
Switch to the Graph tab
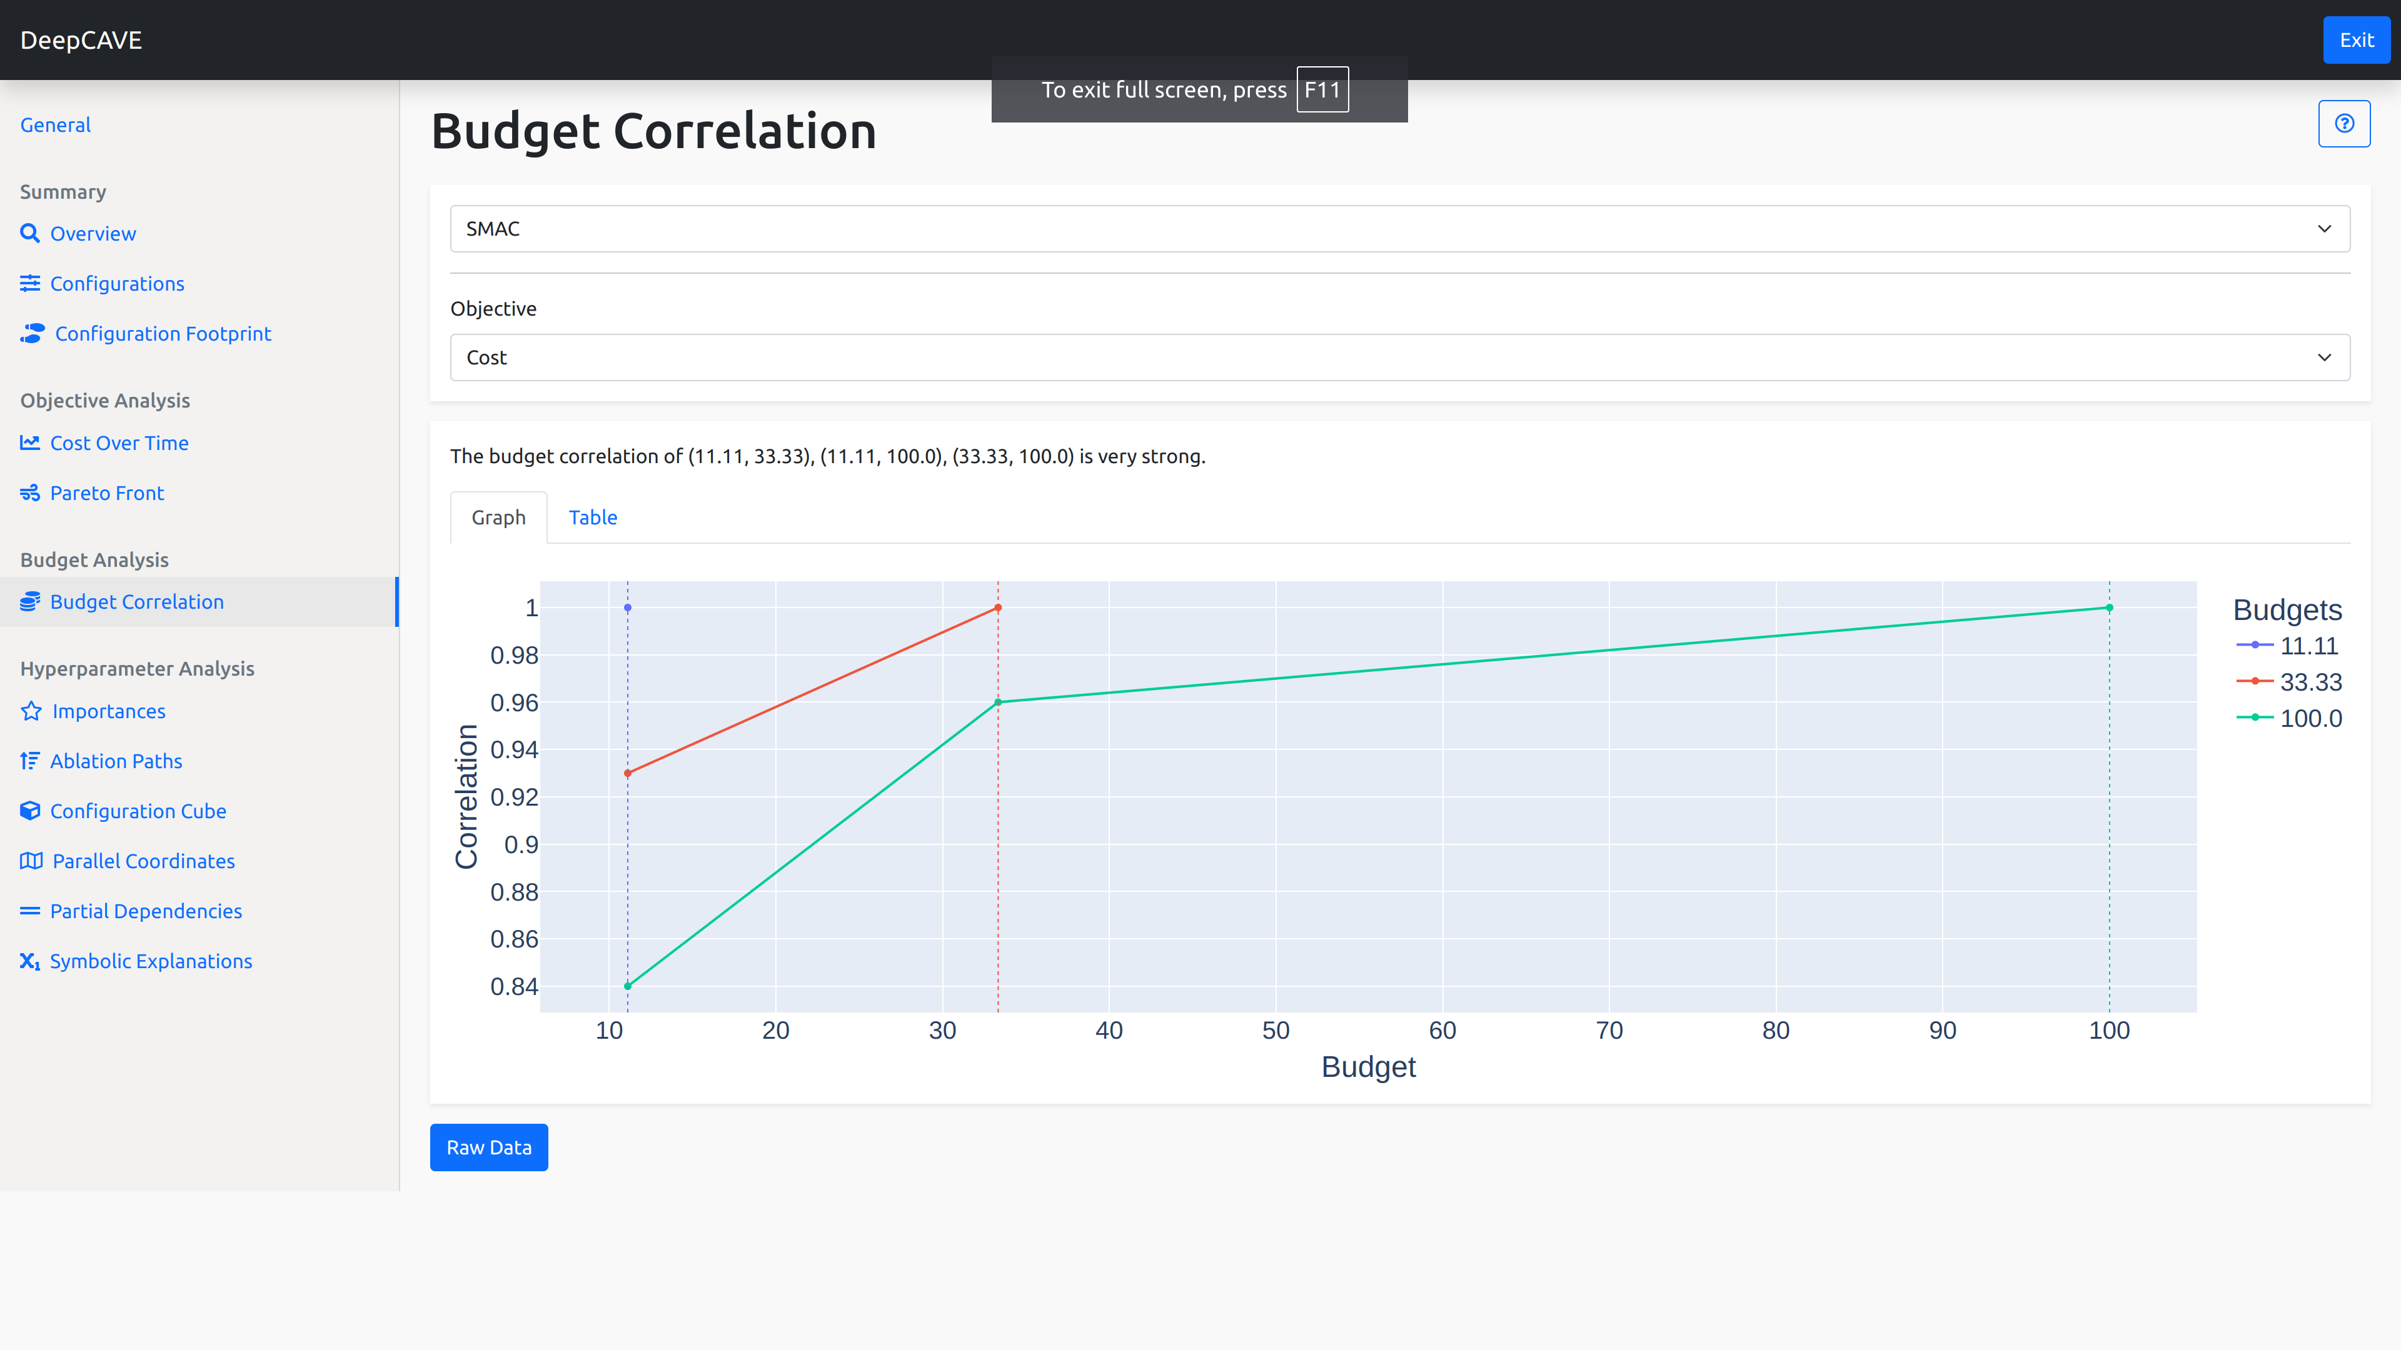[x=499, y=518]
